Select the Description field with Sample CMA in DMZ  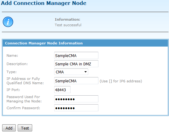tap(76, 64)
